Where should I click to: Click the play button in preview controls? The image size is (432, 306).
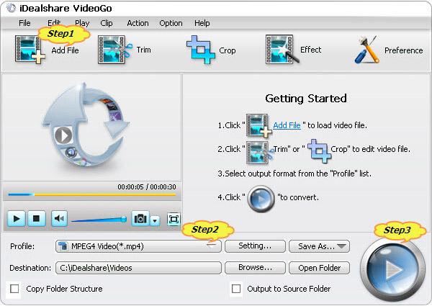[x=17, y=219]
